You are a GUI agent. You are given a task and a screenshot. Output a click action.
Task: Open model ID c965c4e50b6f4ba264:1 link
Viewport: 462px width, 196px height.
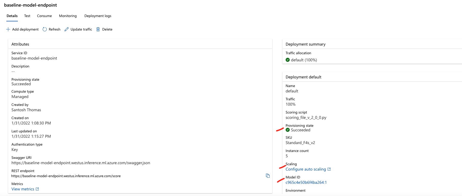click(306, 182)
